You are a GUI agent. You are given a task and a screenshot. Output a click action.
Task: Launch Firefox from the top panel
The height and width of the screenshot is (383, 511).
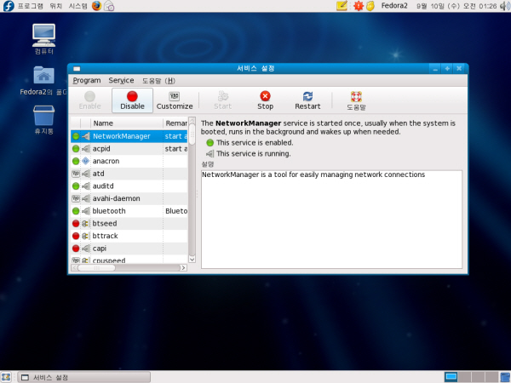click(96, 6)
